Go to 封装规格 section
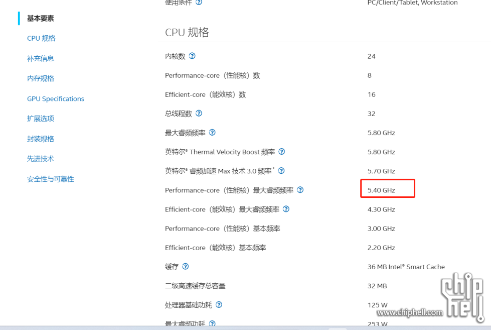The width and height of the screenshot is (491, 330). tap(41, 139)
